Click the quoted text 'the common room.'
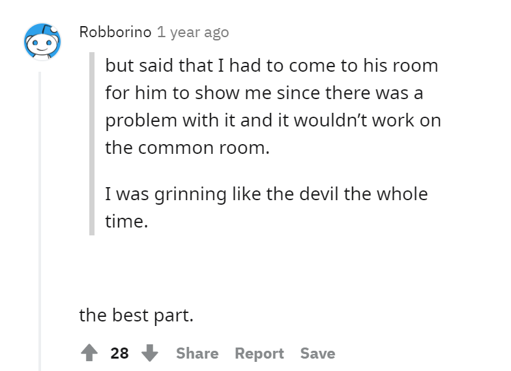Viewport: 511px width, 371px height. click(188, 147)
